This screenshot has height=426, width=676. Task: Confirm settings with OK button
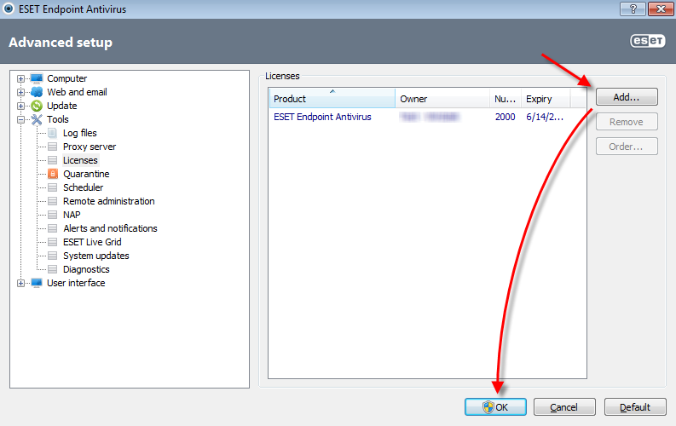(495, 407)
